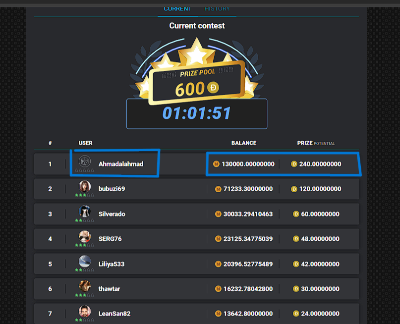Click Liliya533's avatar image
Screen dimensions: 400x324
(85, 262)
